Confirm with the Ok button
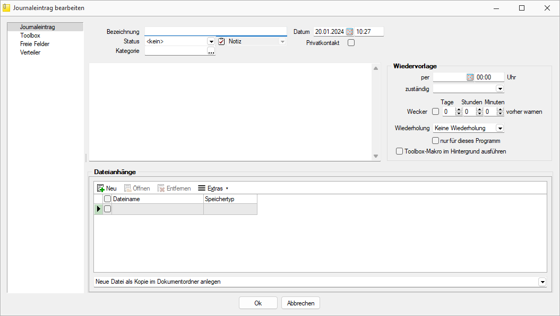The width and height of the screenshot is (560, 316). [258, 303]
